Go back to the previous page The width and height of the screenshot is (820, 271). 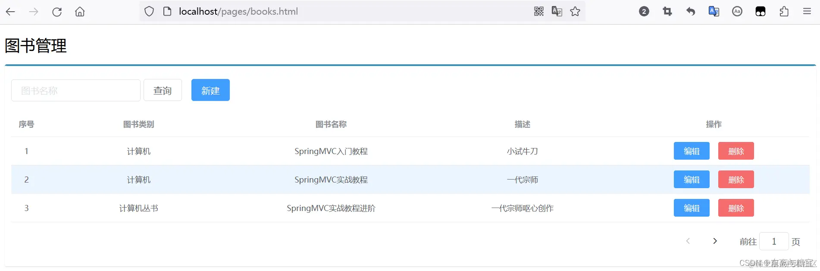point(10,12)
